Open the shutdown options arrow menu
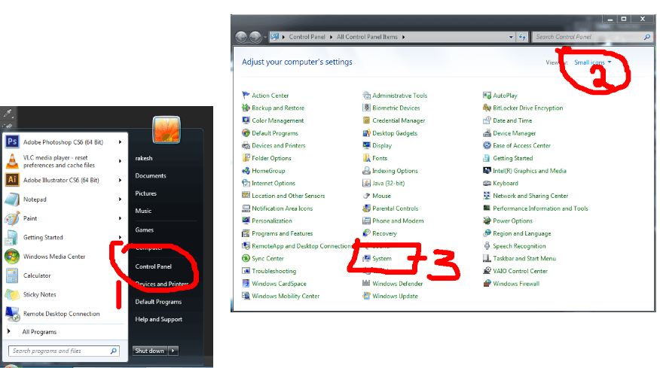The image size is (660, 368). click(x=173, y=351)
